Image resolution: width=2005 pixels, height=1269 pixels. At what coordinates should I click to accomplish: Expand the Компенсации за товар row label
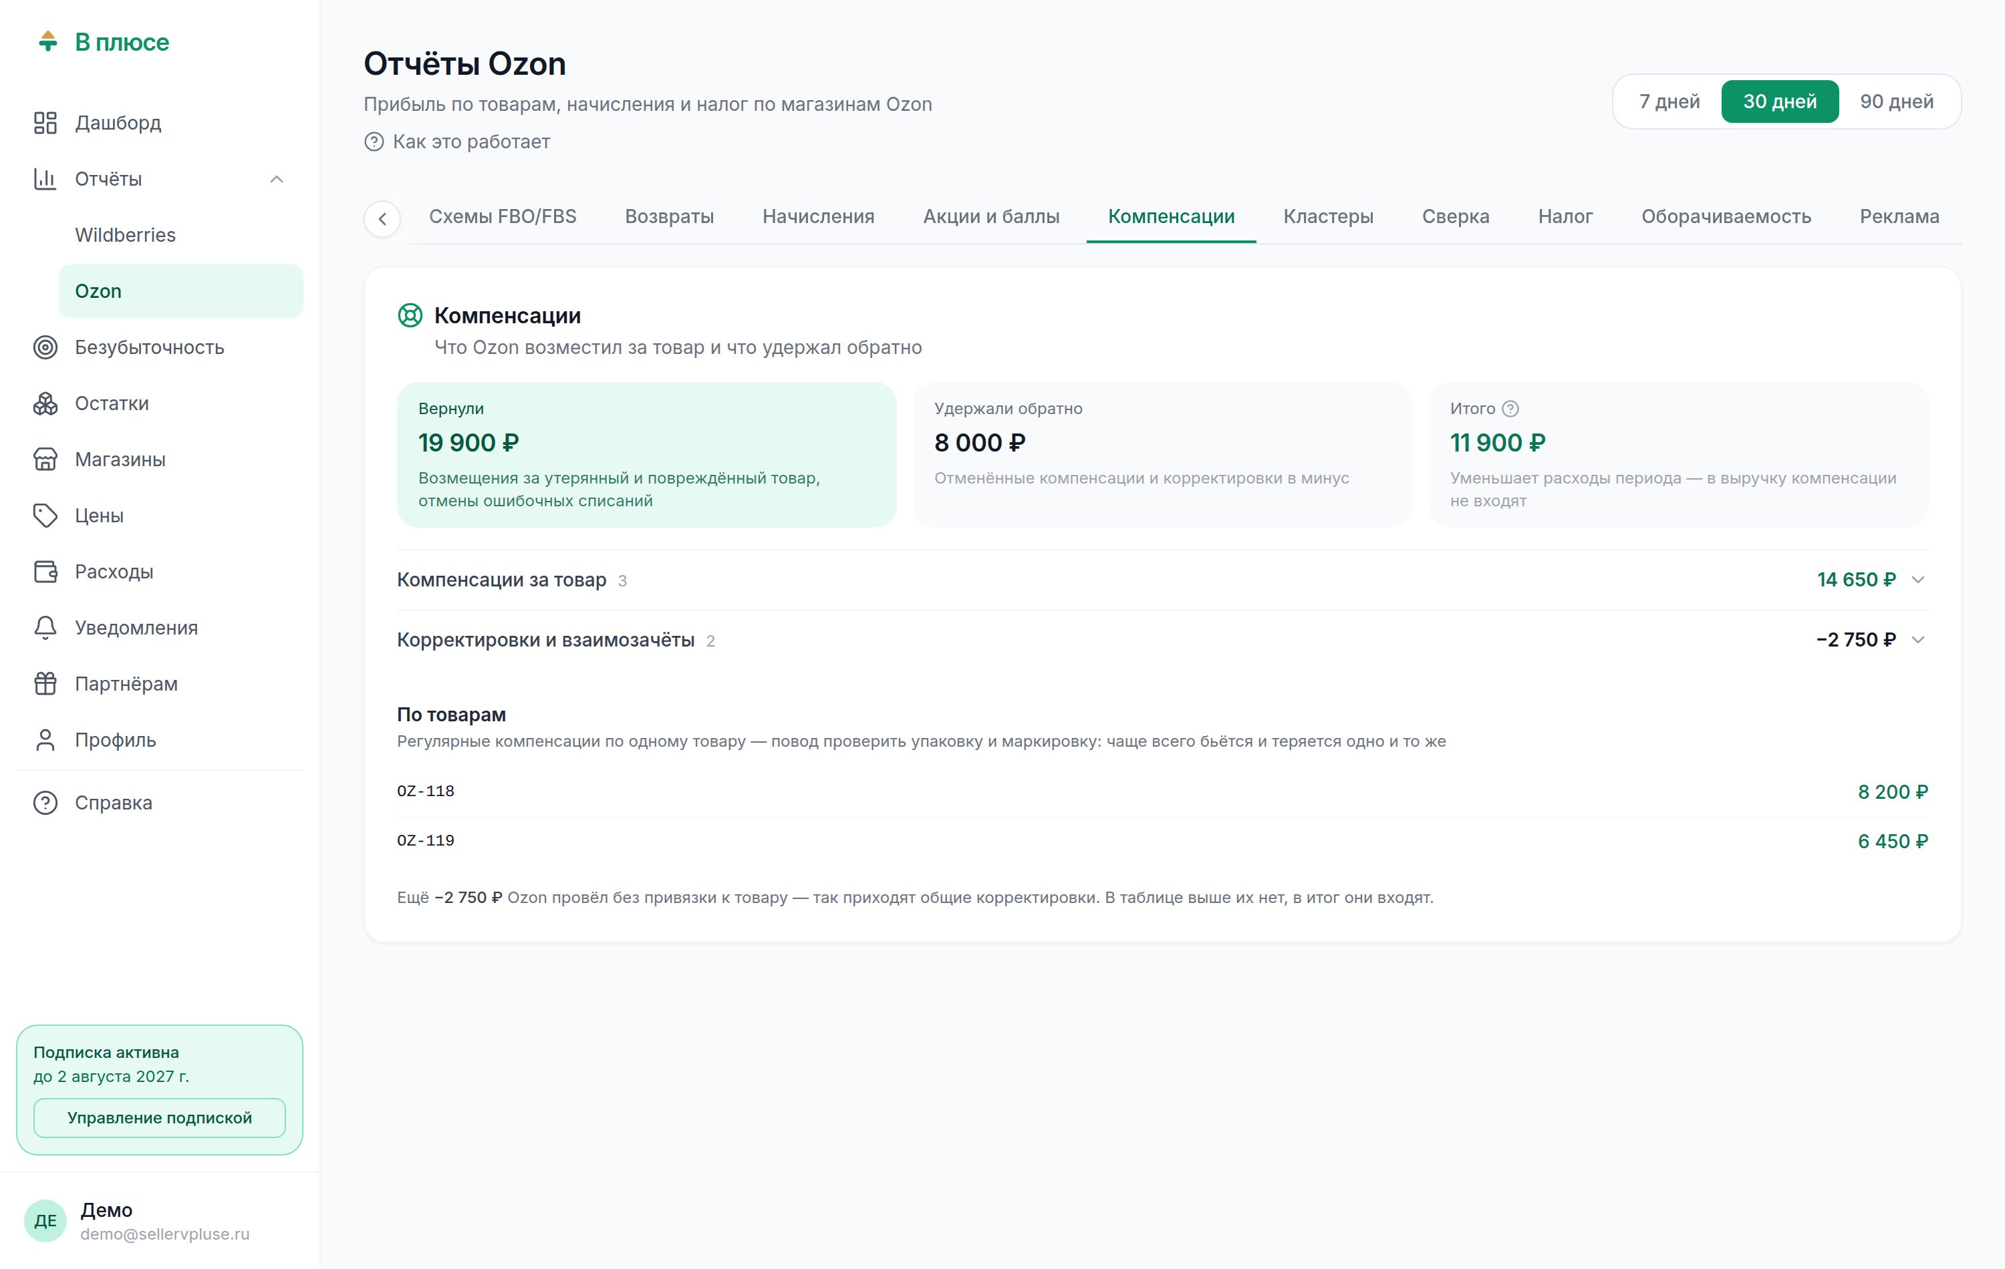501,580
